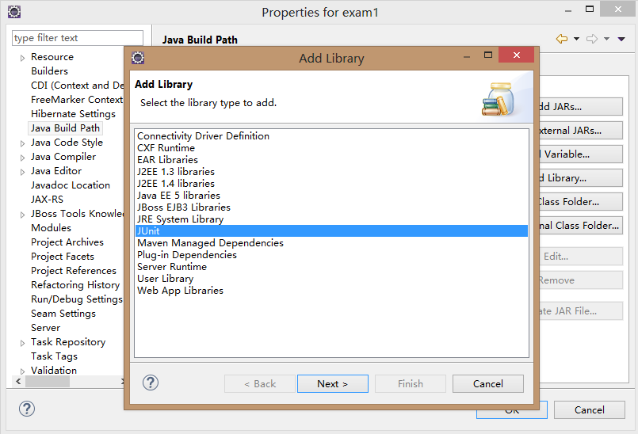Screen dimensions: 638x434
Task: Open Server in the properties tree
Action: coord(46,327)
